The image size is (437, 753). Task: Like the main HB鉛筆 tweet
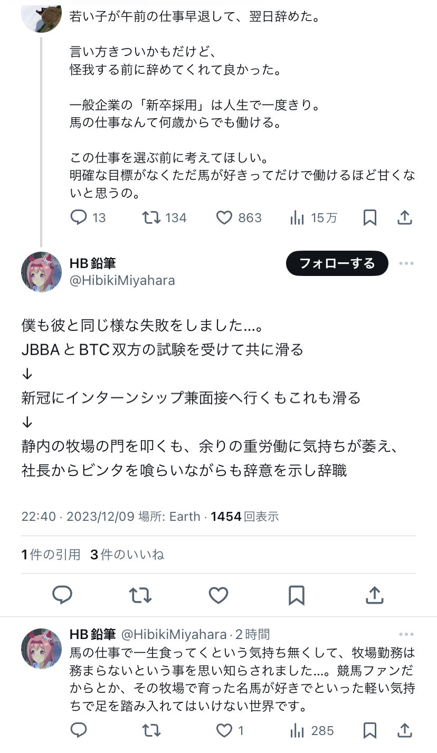[x=218, y=595]
